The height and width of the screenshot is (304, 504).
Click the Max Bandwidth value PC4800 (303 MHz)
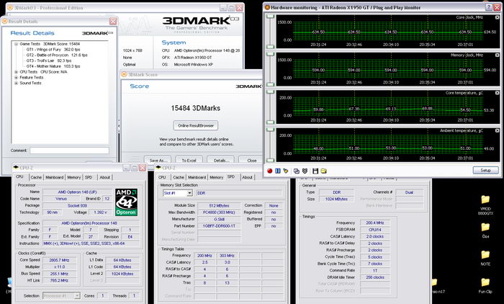[219, 213]
